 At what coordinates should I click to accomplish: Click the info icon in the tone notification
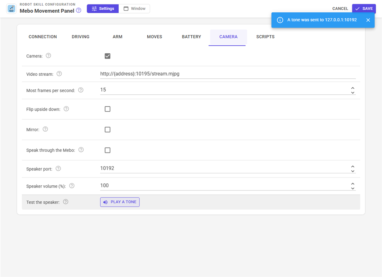[280, 20]
